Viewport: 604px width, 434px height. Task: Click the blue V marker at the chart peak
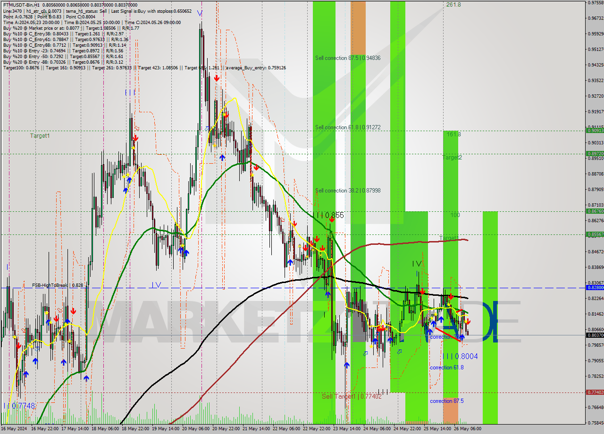[200, 14]
